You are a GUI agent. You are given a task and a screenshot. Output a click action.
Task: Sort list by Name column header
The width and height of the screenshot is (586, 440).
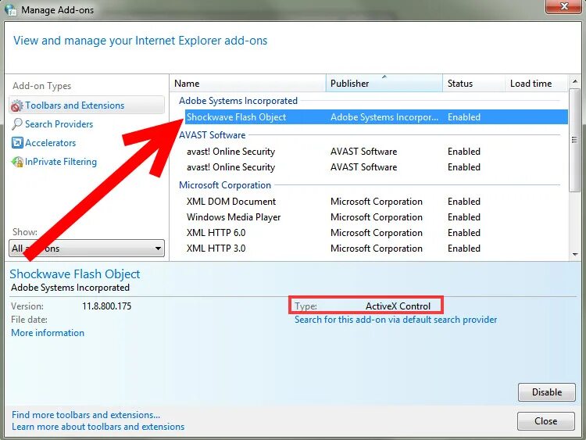click(x=248, y=84)
